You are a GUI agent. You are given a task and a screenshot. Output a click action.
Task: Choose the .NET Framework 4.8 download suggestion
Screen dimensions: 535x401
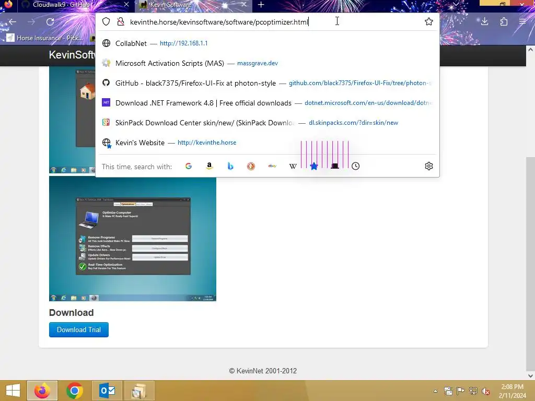(267, 103)
